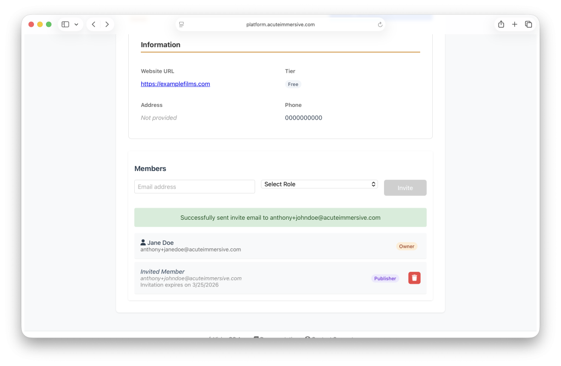
Task: Delete the invited member with trash icon
Action: pyautogui.click(x=414, y=278)
